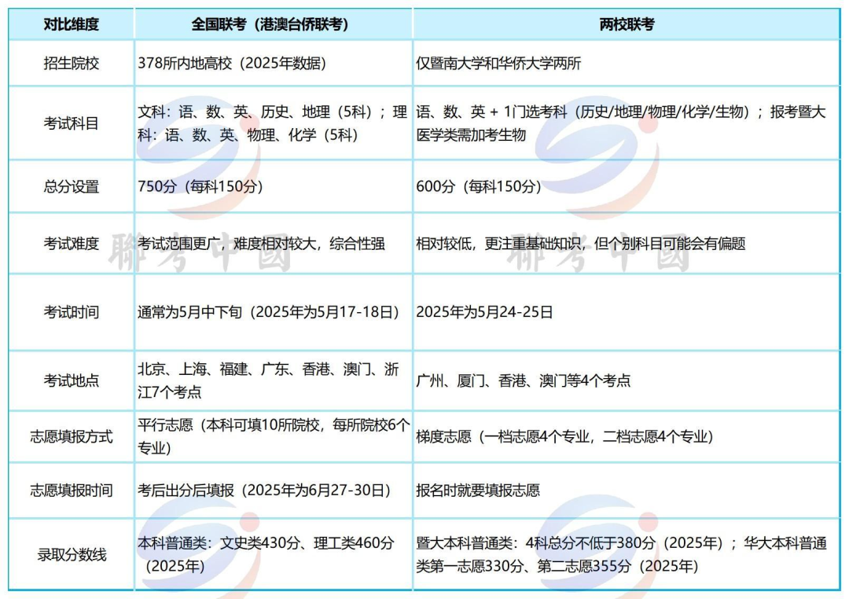Click the cell starting with 通常为5月中下旬
Image resolution: width=849 pixels, height=599 pixels.
(x=273, y=312)
